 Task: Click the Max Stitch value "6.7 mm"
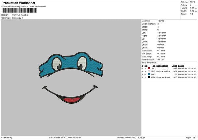pos(161,51)
